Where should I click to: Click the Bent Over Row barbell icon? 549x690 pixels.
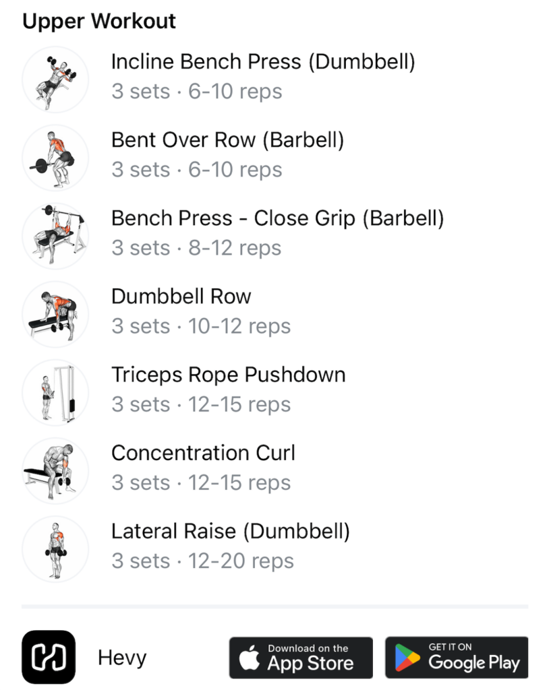[55, 158]
